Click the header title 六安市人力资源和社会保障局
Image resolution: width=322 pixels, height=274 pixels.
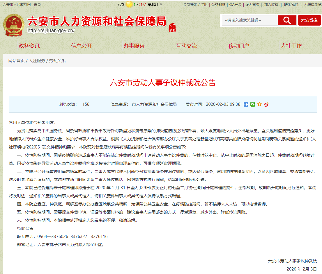[x=97, y=21]
